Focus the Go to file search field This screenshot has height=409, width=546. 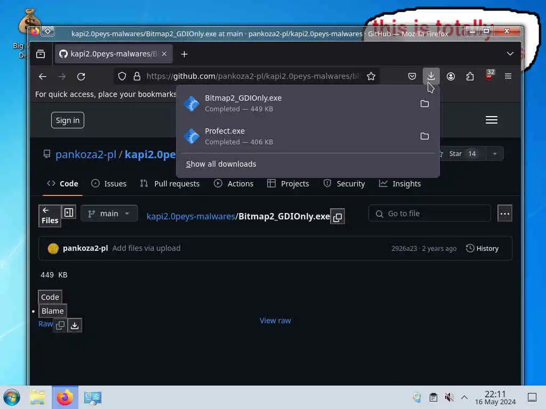(x=430, y=214)
